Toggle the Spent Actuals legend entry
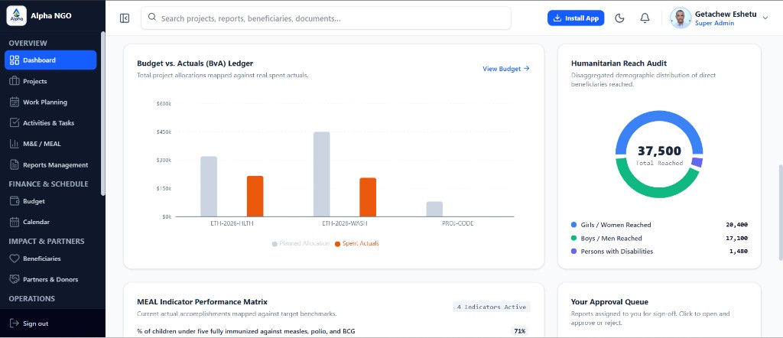The height and width of the screenshot is (338, 783). pyautogui.click(x=356, y=244)
